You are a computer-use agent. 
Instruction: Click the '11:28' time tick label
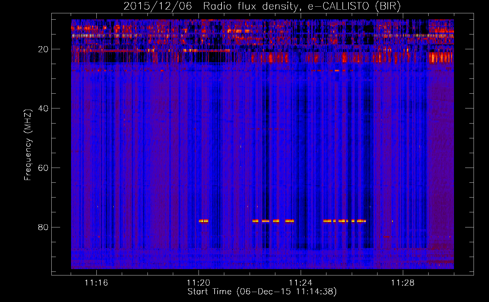403,283
